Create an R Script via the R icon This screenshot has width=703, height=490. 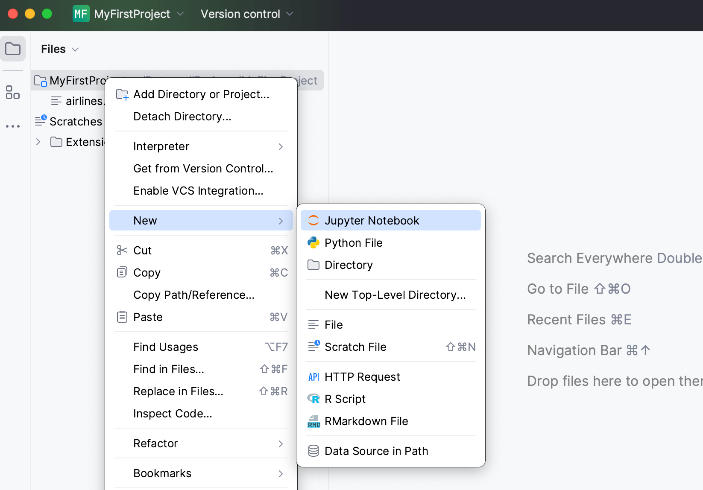[345, 399]
